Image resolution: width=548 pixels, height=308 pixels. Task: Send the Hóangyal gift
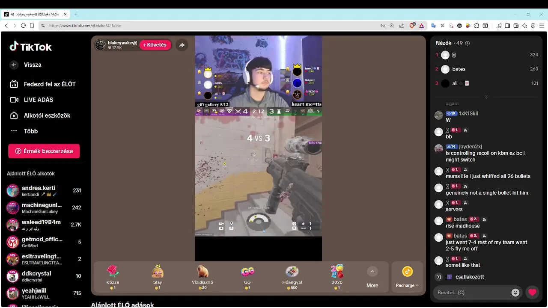[x=292, y=277]
